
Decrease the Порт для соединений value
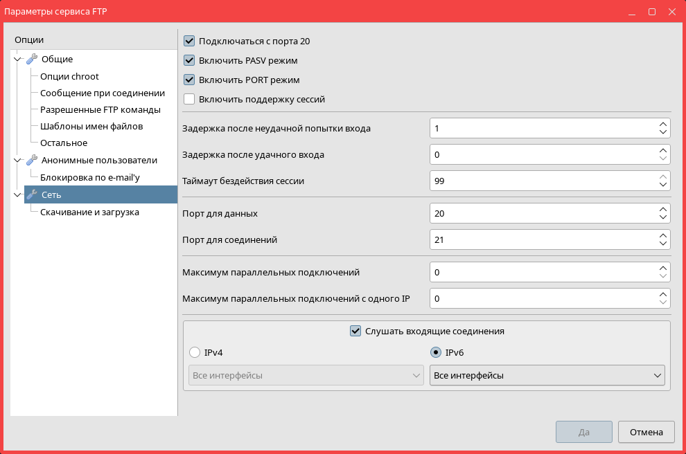[662, 244]
